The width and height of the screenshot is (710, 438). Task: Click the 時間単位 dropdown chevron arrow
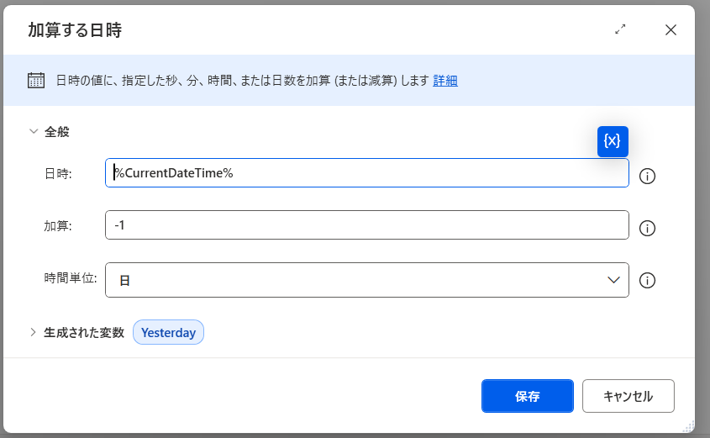point(614,280)
